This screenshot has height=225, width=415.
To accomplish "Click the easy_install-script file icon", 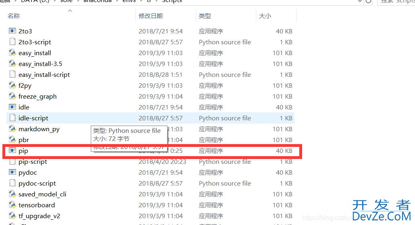I will pos(12,74).
